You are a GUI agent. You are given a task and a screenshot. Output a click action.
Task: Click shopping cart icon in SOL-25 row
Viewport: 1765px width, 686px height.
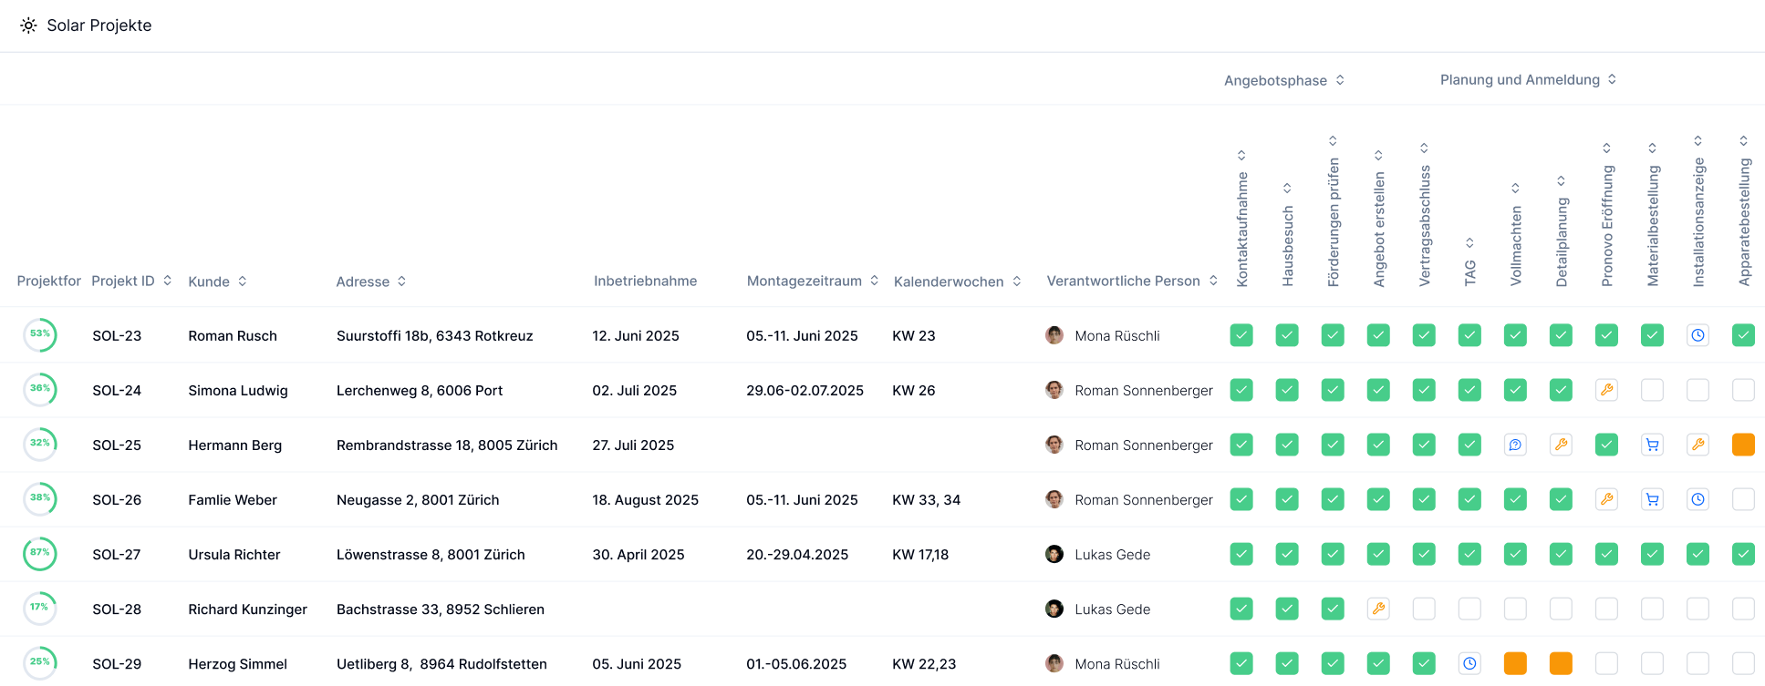coord(1652,445)
